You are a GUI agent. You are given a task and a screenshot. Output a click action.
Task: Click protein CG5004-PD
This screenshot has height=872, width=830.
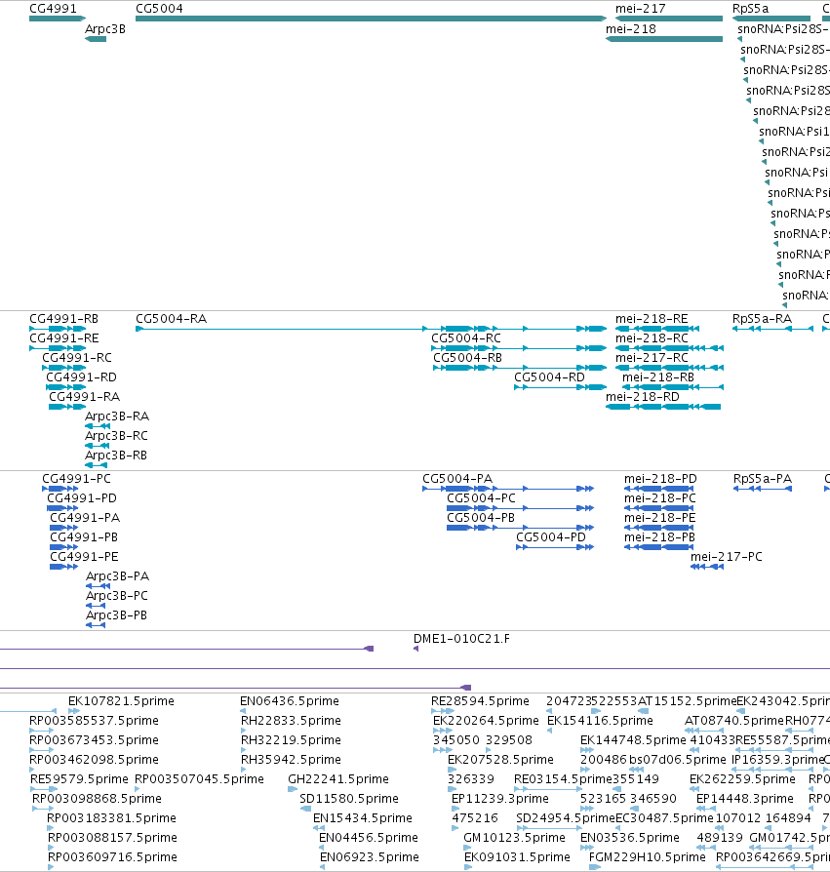pos(551,537)
